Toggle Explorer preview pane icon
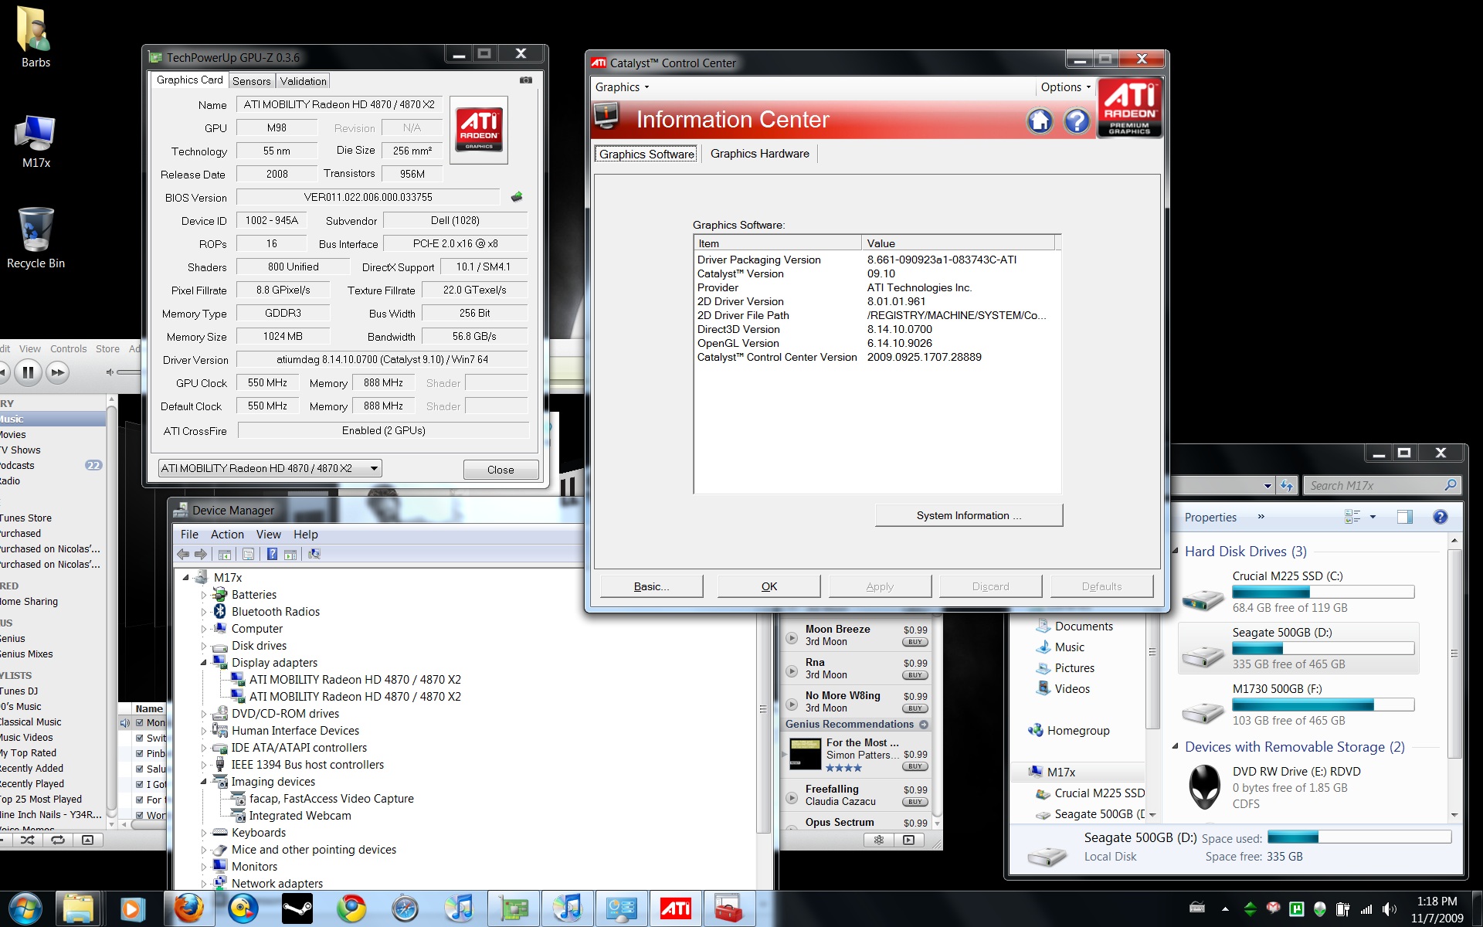The width and height of the screenshot is (1483, 927). (1404, 517)
